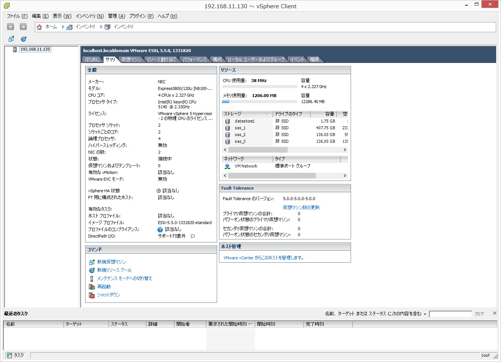The image size is (501, 362).
Task: Open the task filter criteria dropdown arrow
Action: (425, 314)
